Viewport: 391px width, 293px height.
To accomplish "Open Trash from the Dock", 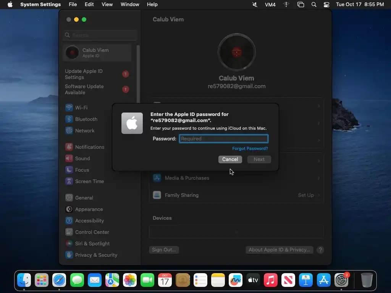I will coord(367,280).
